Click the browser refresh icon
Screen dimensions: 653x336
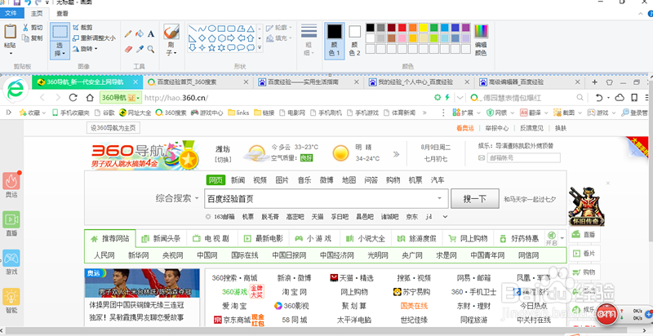tap(73, 98)
